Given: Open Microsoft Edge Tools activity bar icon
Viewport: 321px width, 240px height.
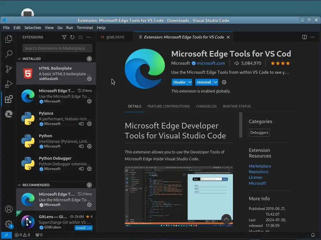Looking at the screenshot, I should pyautogui.click(x=8, y=114).
